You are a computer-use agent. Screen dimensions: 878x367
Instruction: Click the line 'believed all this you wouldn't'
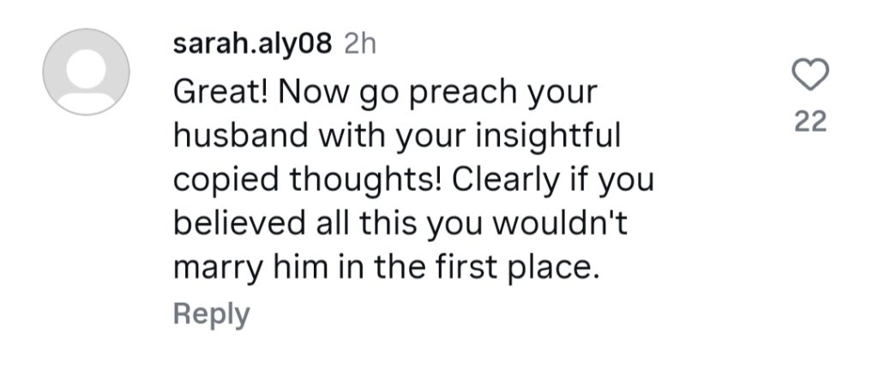pyautogui.click(x=401, y=223)
